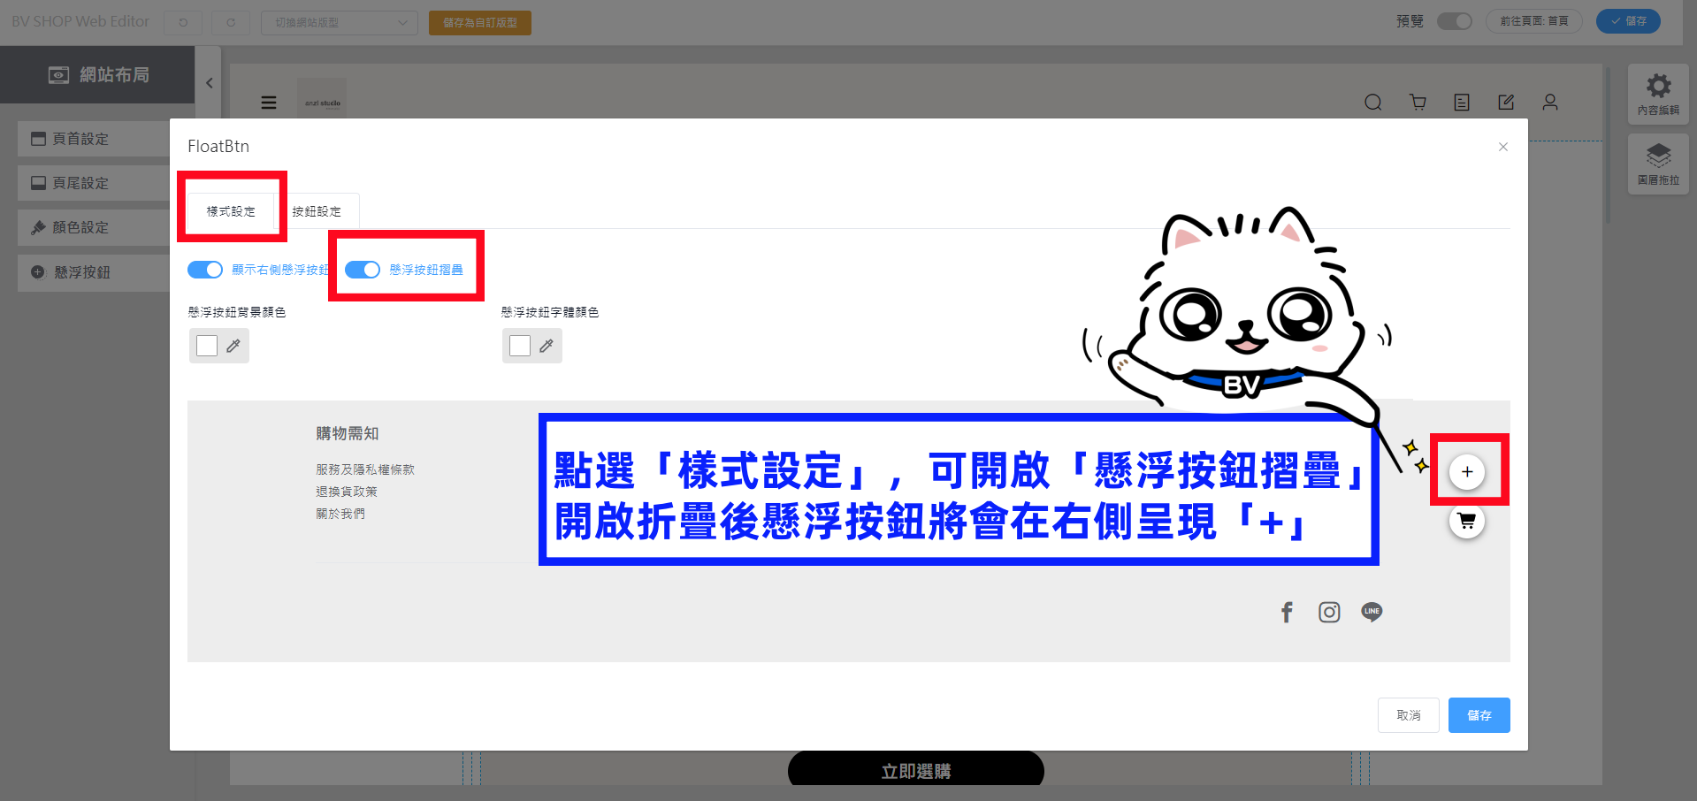This screenshot has height=801, width=1697.
Task: Open 頁首設定 in sidebar
Action: coord(94,139)
